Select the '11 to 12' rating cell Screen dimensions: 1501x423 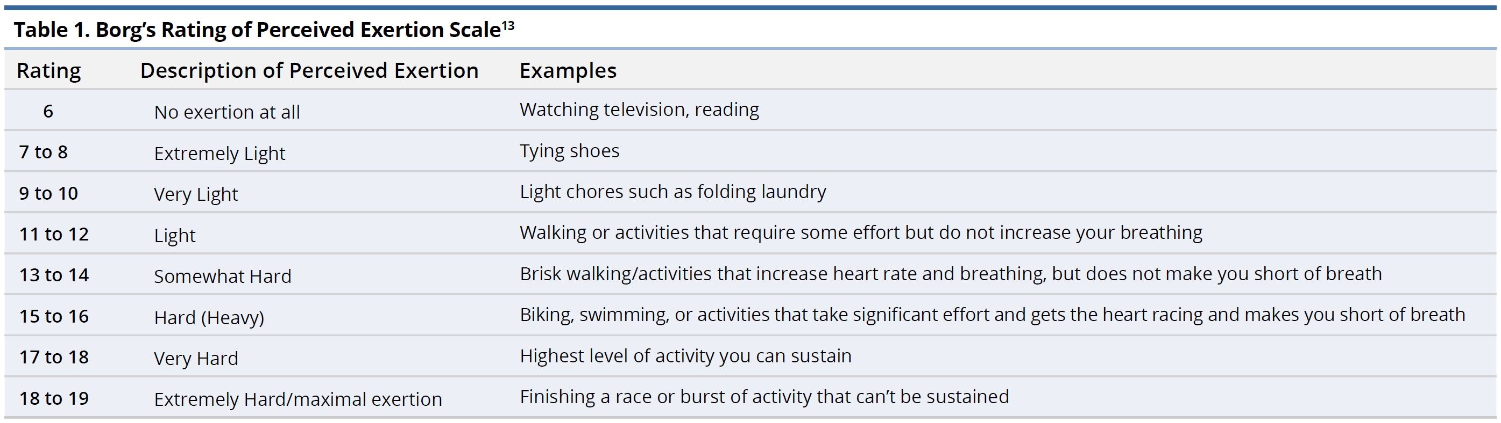(x=54, y=234)
